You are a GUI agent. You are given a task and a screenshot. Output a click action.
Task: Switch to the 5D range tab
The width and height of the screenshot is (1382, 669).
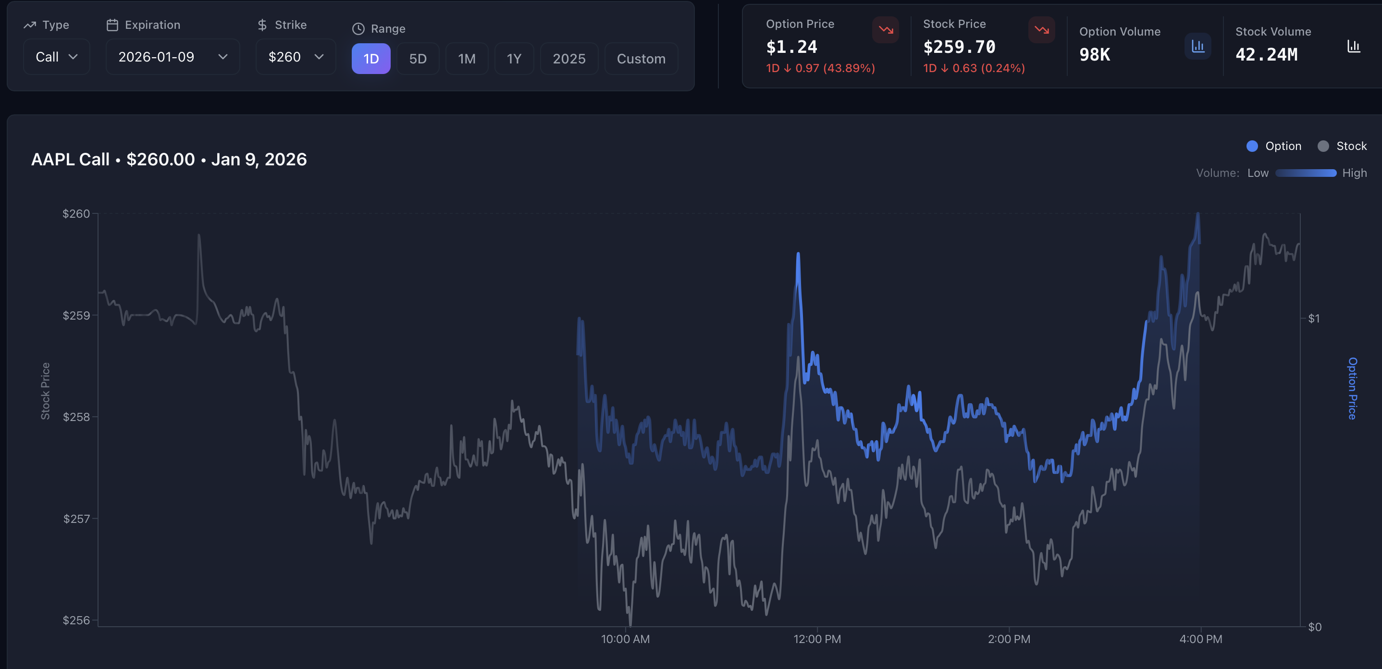[x=418, y=59]
